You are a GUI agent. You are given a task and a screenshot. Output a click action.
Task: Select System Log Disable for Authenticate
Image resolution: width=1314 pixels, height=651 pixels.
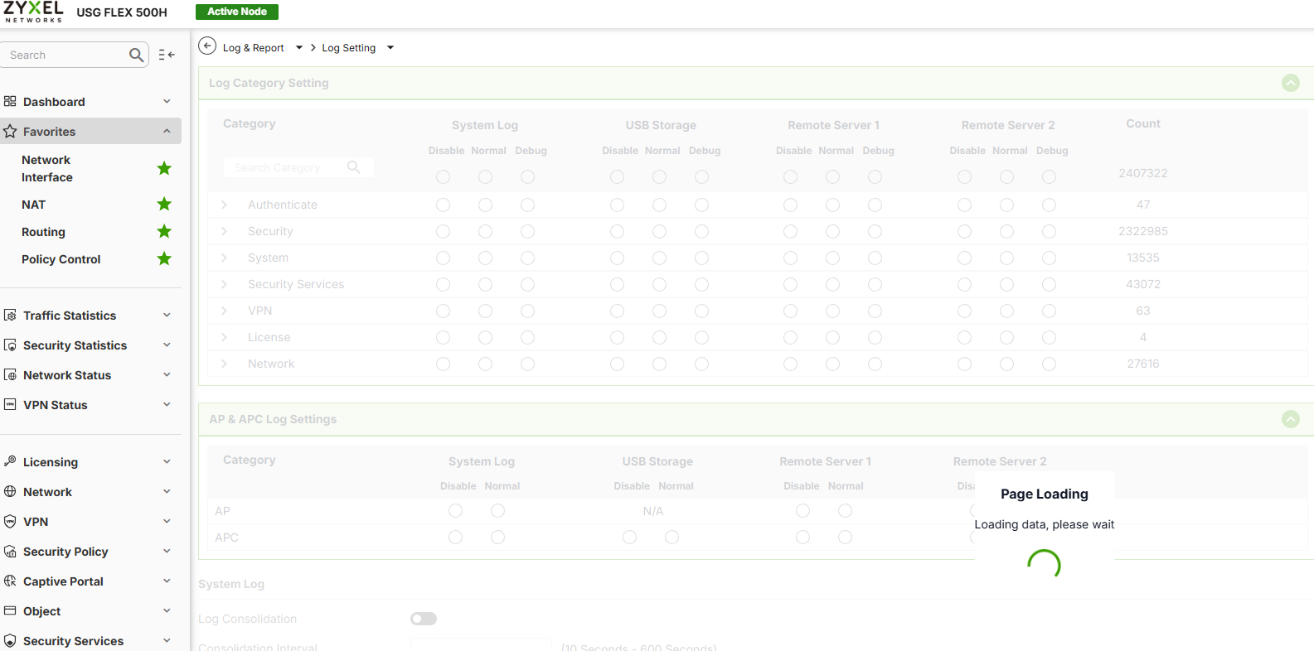(444, 205)
